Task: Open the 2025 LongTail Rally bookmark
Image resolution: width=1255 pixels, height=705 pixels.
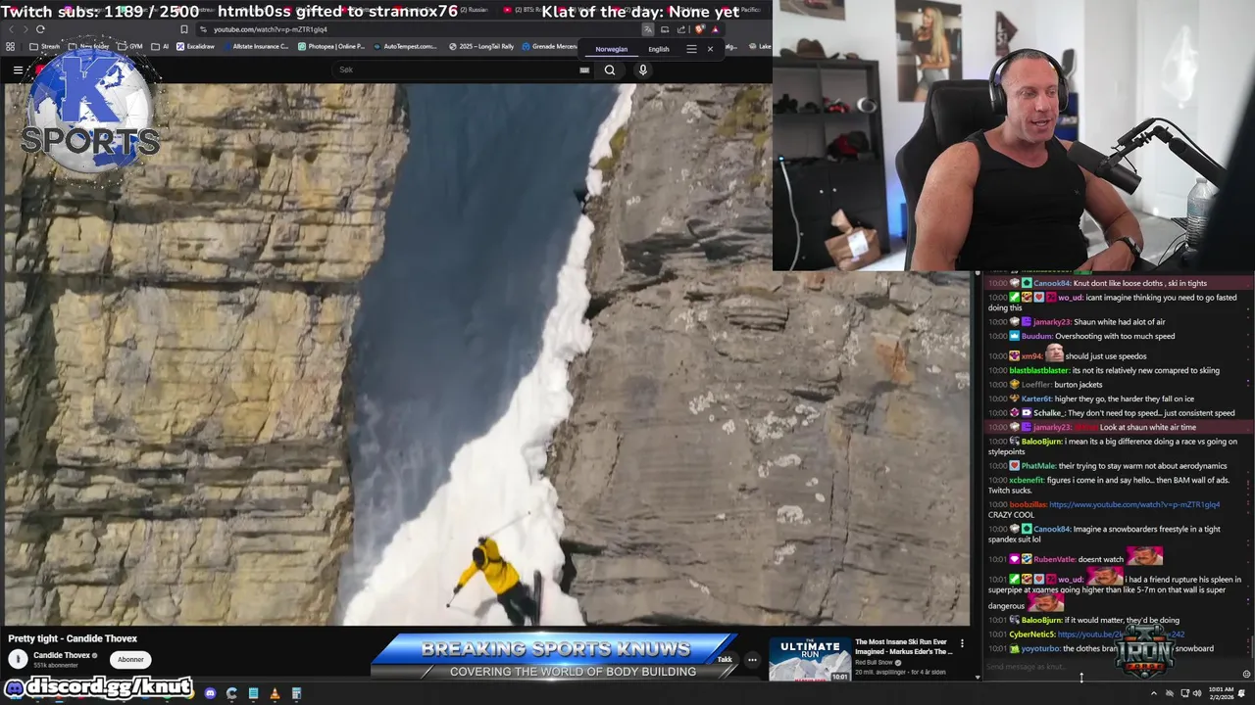Action: pyautogui.click(x=481, y=46)
